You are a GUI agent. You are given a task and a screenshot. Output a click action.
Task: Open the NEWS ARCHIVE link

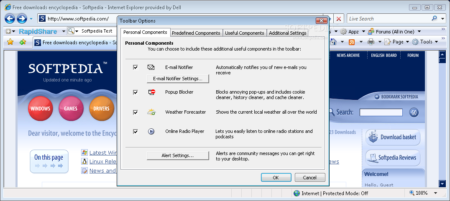point(348,55)
